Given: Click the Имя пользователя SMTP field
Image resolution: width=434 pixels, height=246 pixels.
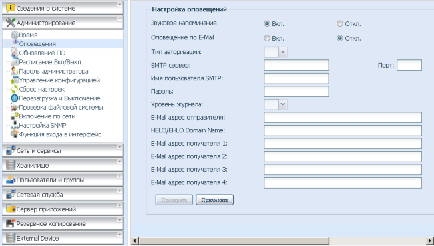Looking at the screenshot, I should point(296,78).
